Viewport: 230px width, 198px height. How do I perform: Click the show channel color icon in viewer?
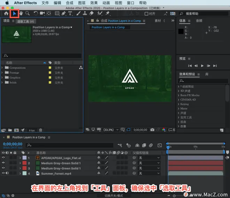point(164,130)
